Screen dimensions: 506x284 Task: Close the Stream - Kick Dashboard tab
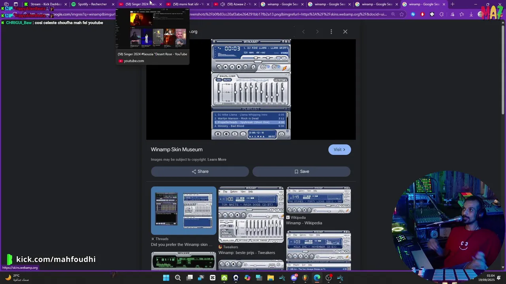point(66,4)
